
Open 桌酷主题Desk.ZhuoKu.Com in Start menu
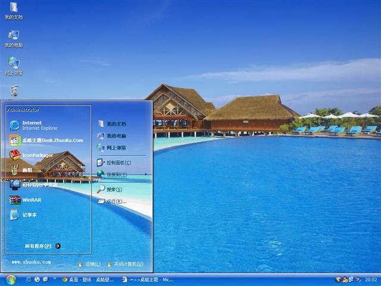click(x=46, y=141)
